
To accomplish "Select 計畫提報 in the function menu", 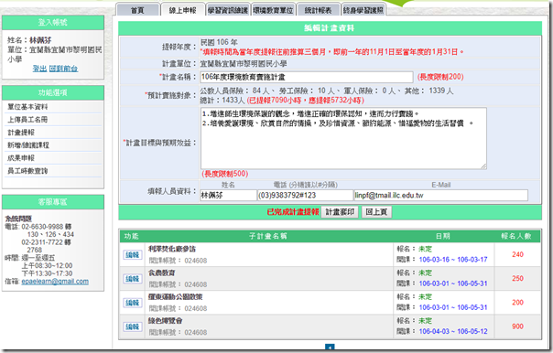I will 21,132.
